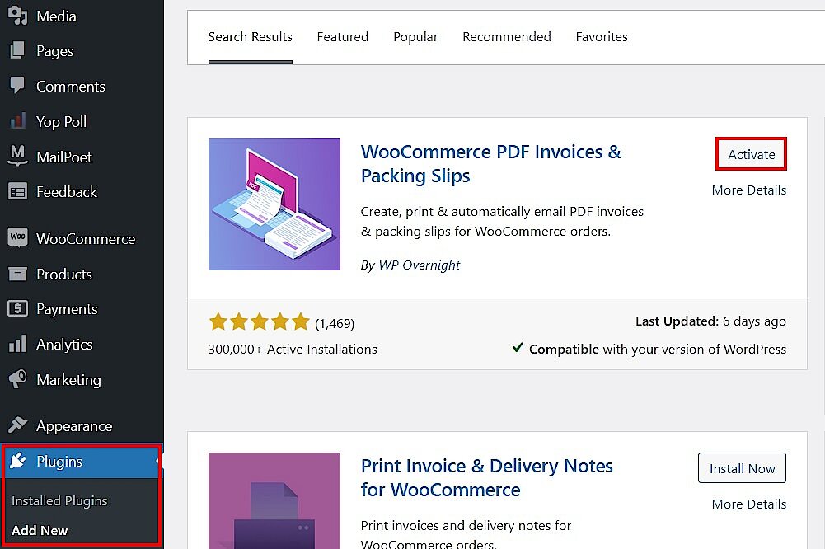Go to Installed Plugins in the submenu
Viewport: 825px width, 549px height.
(59, 500)
